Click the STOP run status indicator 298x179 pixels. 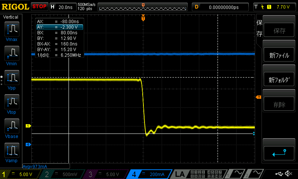[x=39, y=6]
